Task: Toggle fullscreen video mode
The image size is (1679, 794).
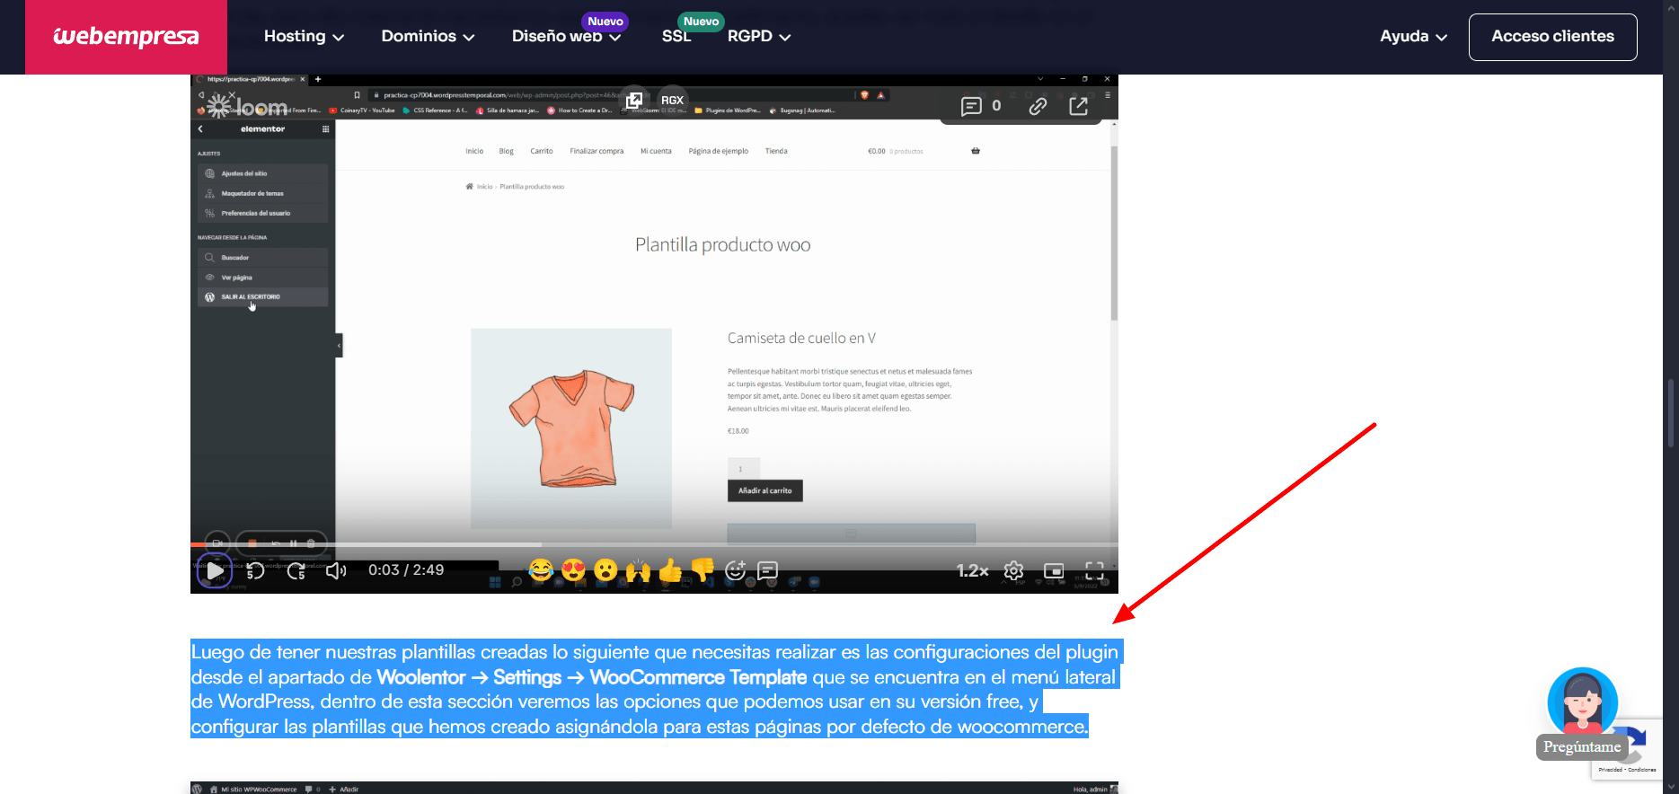Action: (x=1094, y=570)
